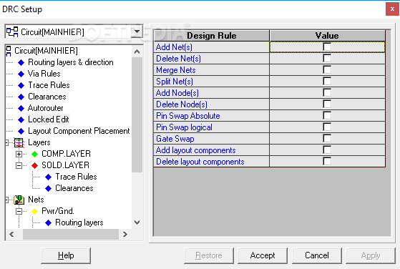Click the Accept button
The width and height of the screenshot is (400, 269).
point(263,255)
